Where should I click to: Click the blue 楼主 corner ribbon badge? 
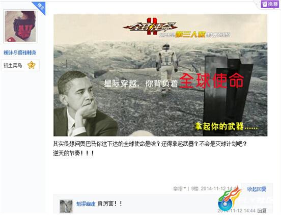tap(40, 7)
